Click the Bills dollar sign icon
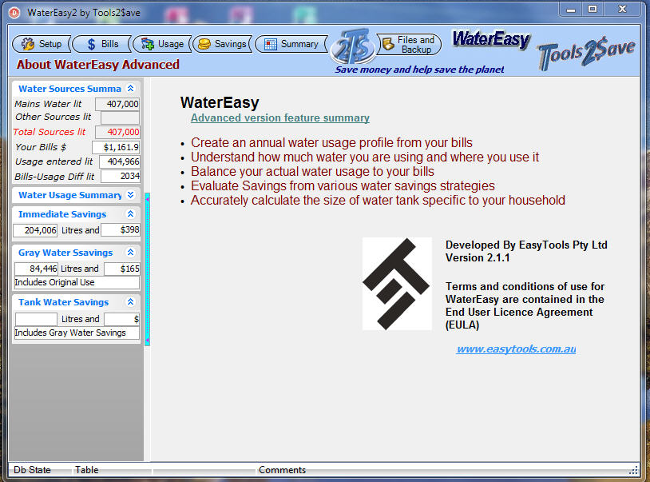This screenshot has height=482, width=650. pos(91,44)
